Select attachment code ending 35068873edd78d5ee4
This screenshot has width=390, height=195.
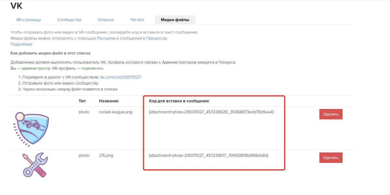(211, 112)
